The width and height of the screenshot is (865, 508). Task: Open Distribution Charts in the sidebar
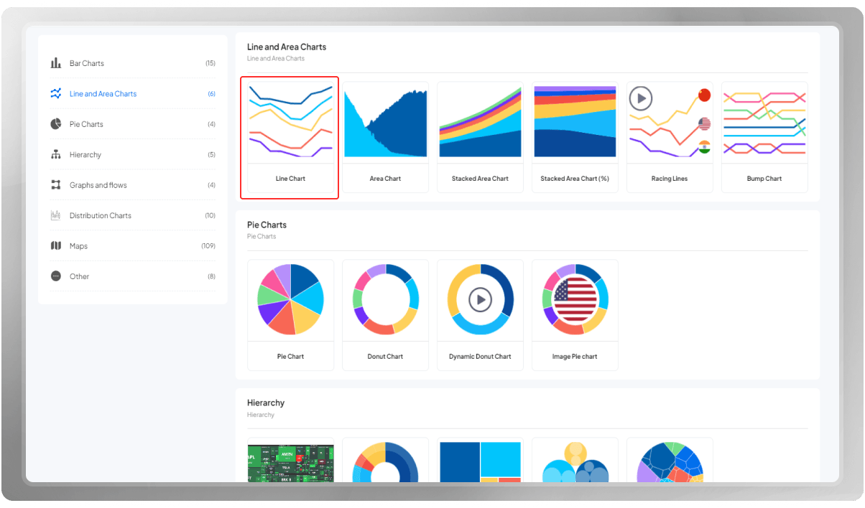[x=101, y=216]
